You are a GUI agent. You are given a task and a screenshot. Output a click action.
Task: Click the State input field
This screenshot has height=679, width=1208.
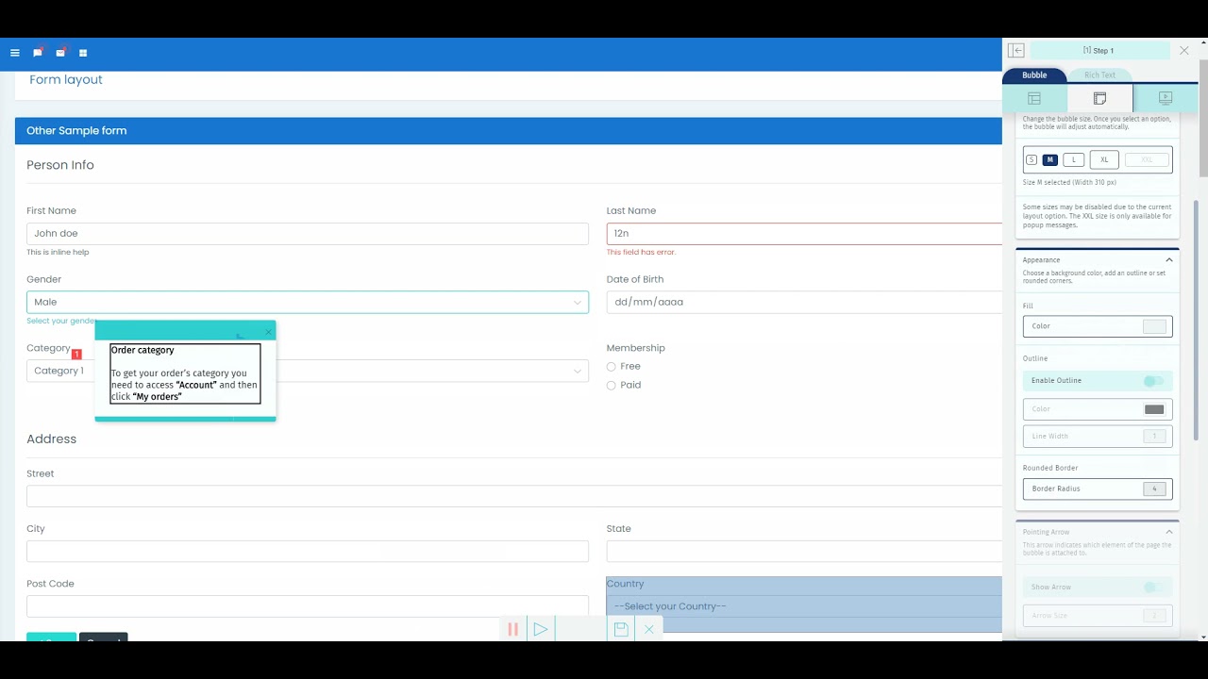[804, 551]
